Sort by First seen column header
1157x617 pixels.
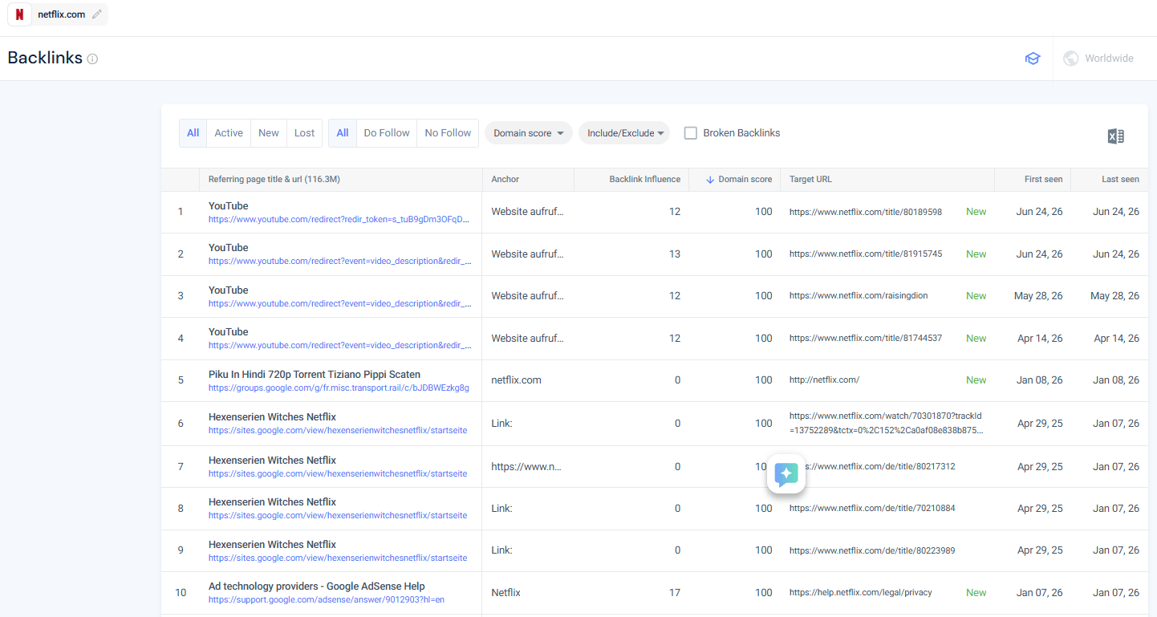(1043, 180)
